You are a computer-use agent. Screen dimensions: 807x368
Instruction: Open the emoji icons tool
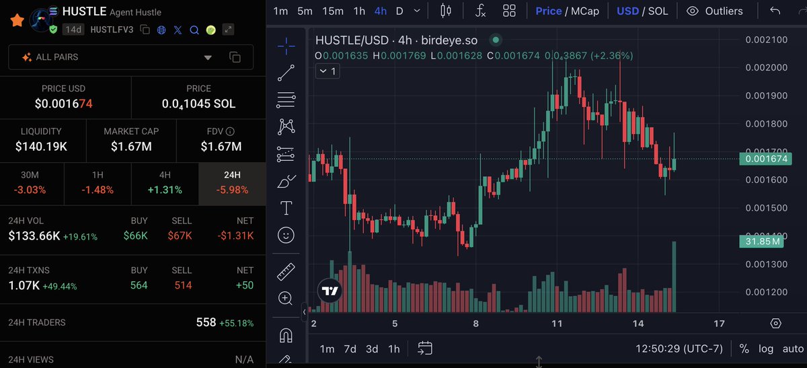coord(286,235)
